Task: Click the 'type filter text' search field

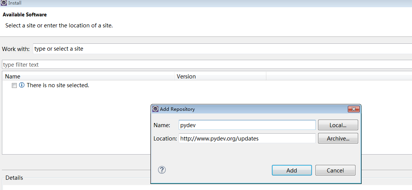Action: (x=206, y=65)
